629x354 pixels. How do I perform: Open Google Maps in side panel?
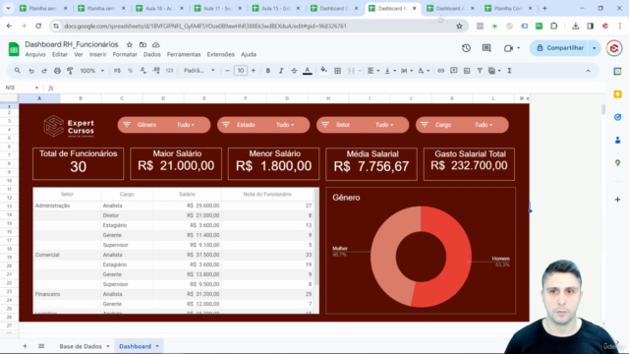(618, 163)
